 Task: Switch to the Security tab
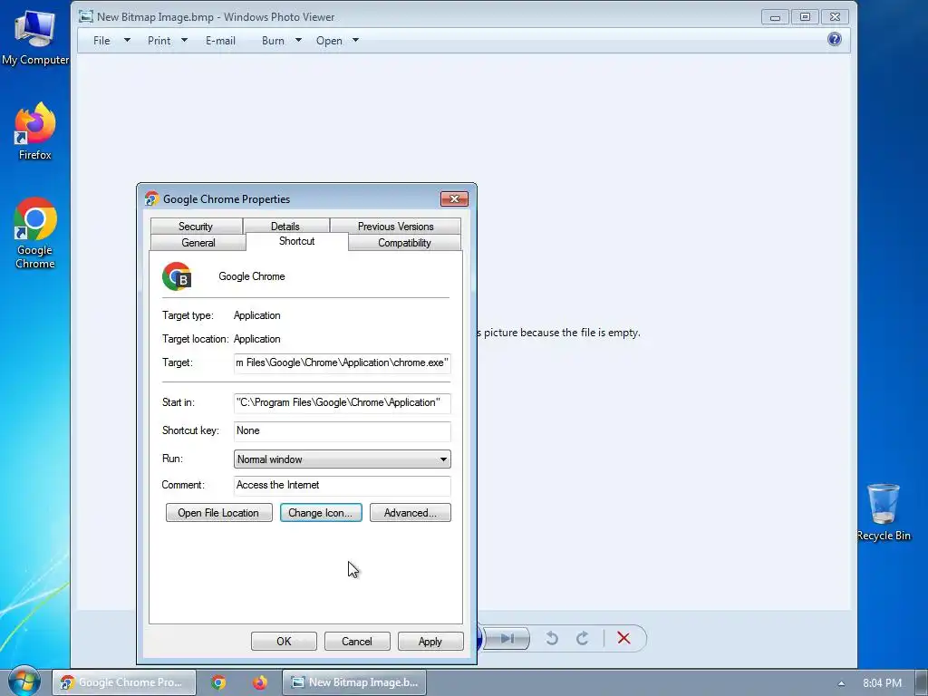(x=196, y=226)
